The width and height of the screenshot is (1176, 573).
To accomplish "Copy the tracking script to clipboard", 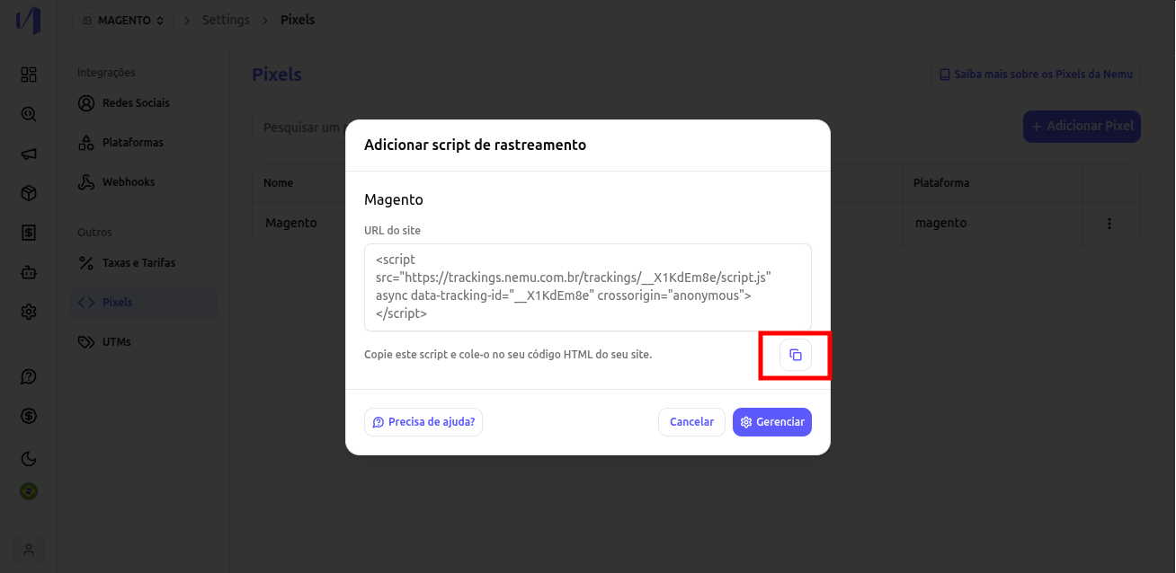I will click(x=796, y=355).
